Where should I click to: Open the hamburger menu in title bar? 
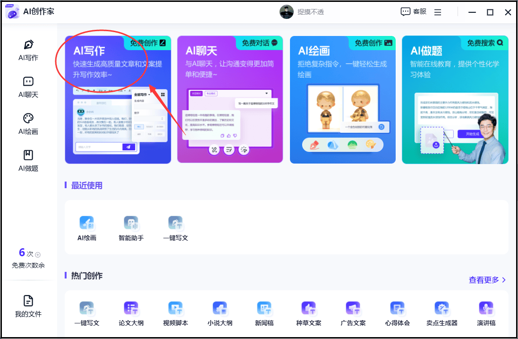click(438, 12)
